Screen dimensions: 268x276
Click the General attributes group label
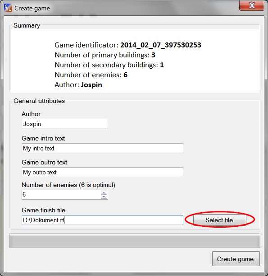(x=39, y=101)
